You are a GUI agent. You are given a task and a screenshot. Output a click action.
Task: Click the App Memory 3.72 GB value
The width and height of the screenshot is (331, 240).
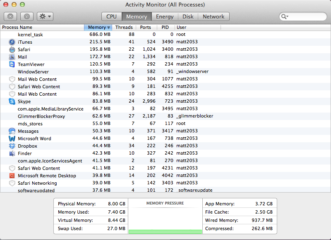[264, 204]
